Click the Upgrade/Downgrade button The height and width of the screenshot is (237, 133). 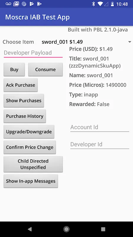click(29, 132)
